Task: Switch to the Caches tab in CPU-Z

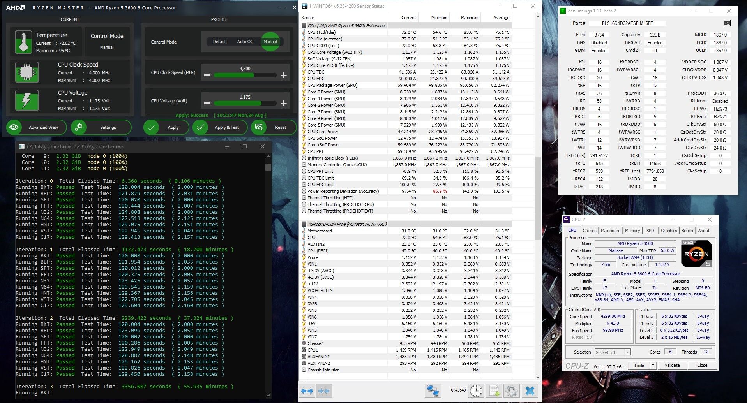Action: [589, 231]
